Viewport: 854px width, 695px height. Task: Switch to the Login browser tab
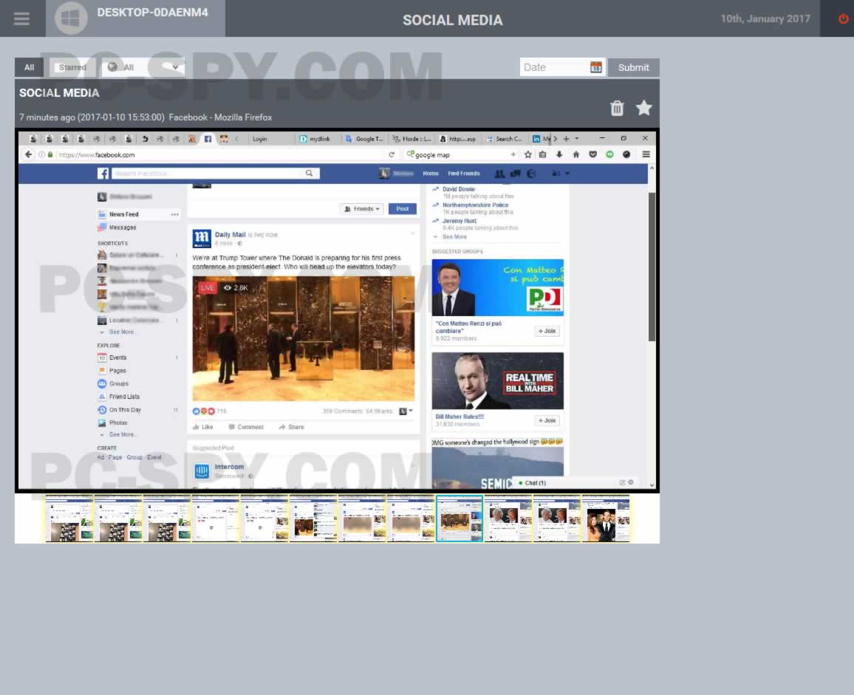point(259,139)
